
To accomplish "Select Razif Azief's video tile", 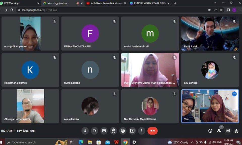I will (x=210, y=33).
